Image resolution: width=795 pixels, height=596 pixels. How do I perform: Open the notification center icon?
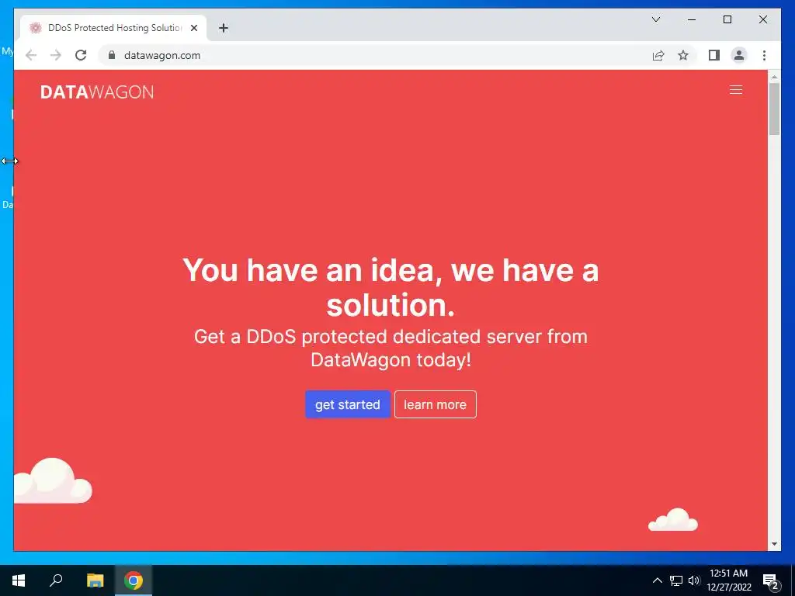(771, 580)
